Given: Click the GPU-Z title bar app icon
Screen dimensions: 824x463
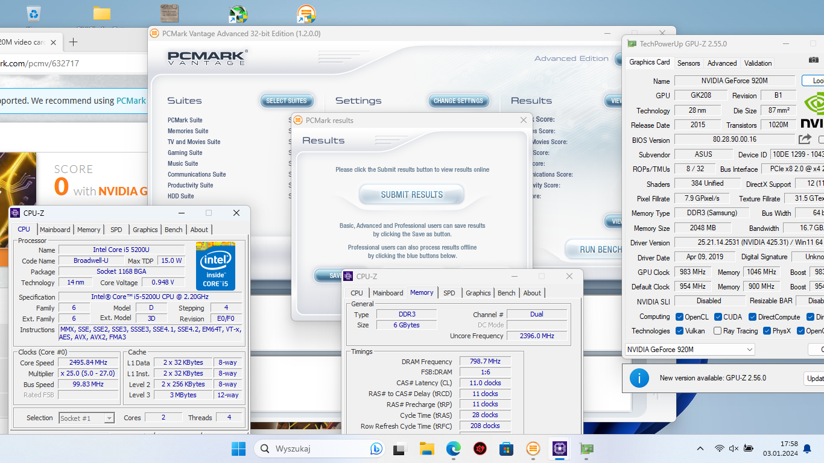Looking at the screenshot, I should (x=632, y=44).
